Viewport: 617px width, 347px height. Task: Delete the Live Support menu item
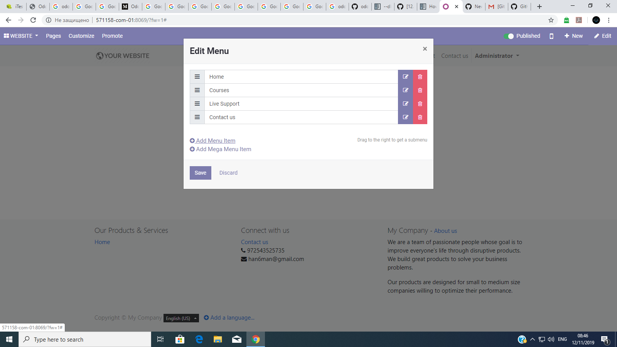[x=420, y=104]
